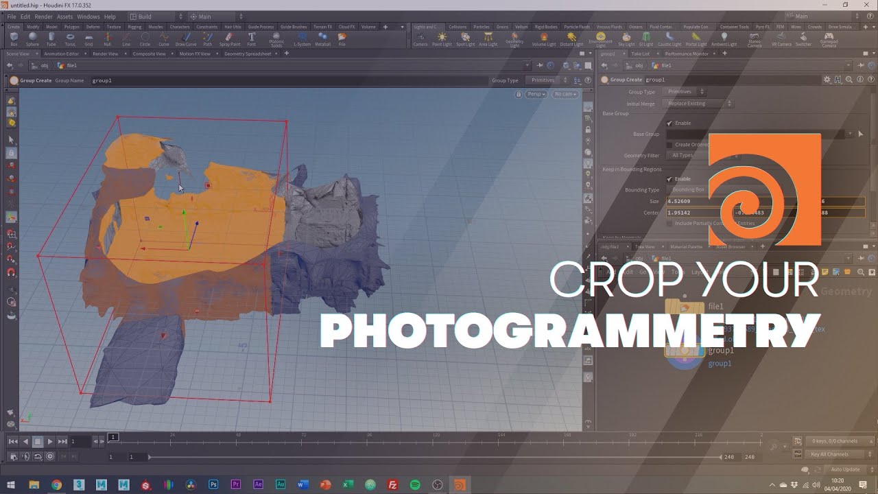Viewport: 878px width, 494px height.
Task: Open parameter panel gear settings menu
Action: (x=827, y=80)
